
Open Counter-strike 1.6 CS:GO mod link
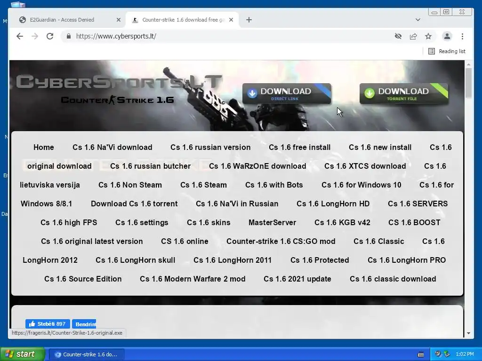point(281,241)
